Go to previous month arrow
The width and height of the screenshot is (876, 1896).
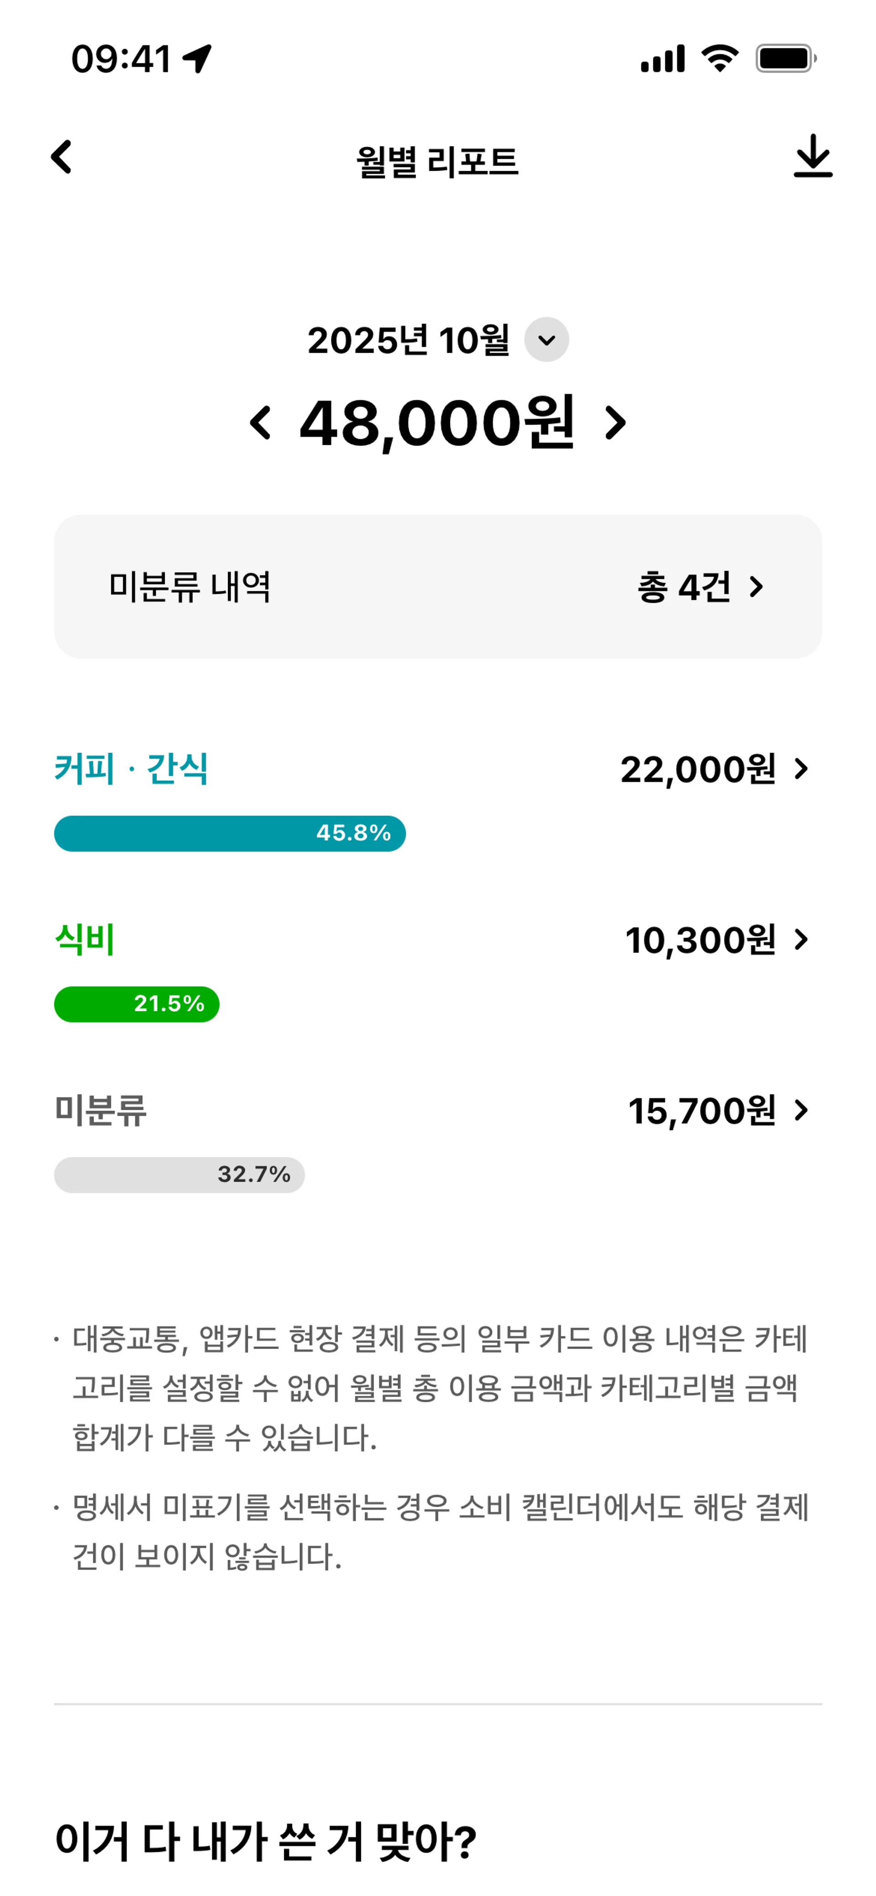[x=260, y=423]
